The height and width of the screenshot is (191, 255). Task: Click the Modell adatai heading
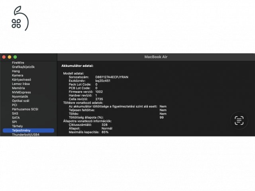click(x=73, y=73)
